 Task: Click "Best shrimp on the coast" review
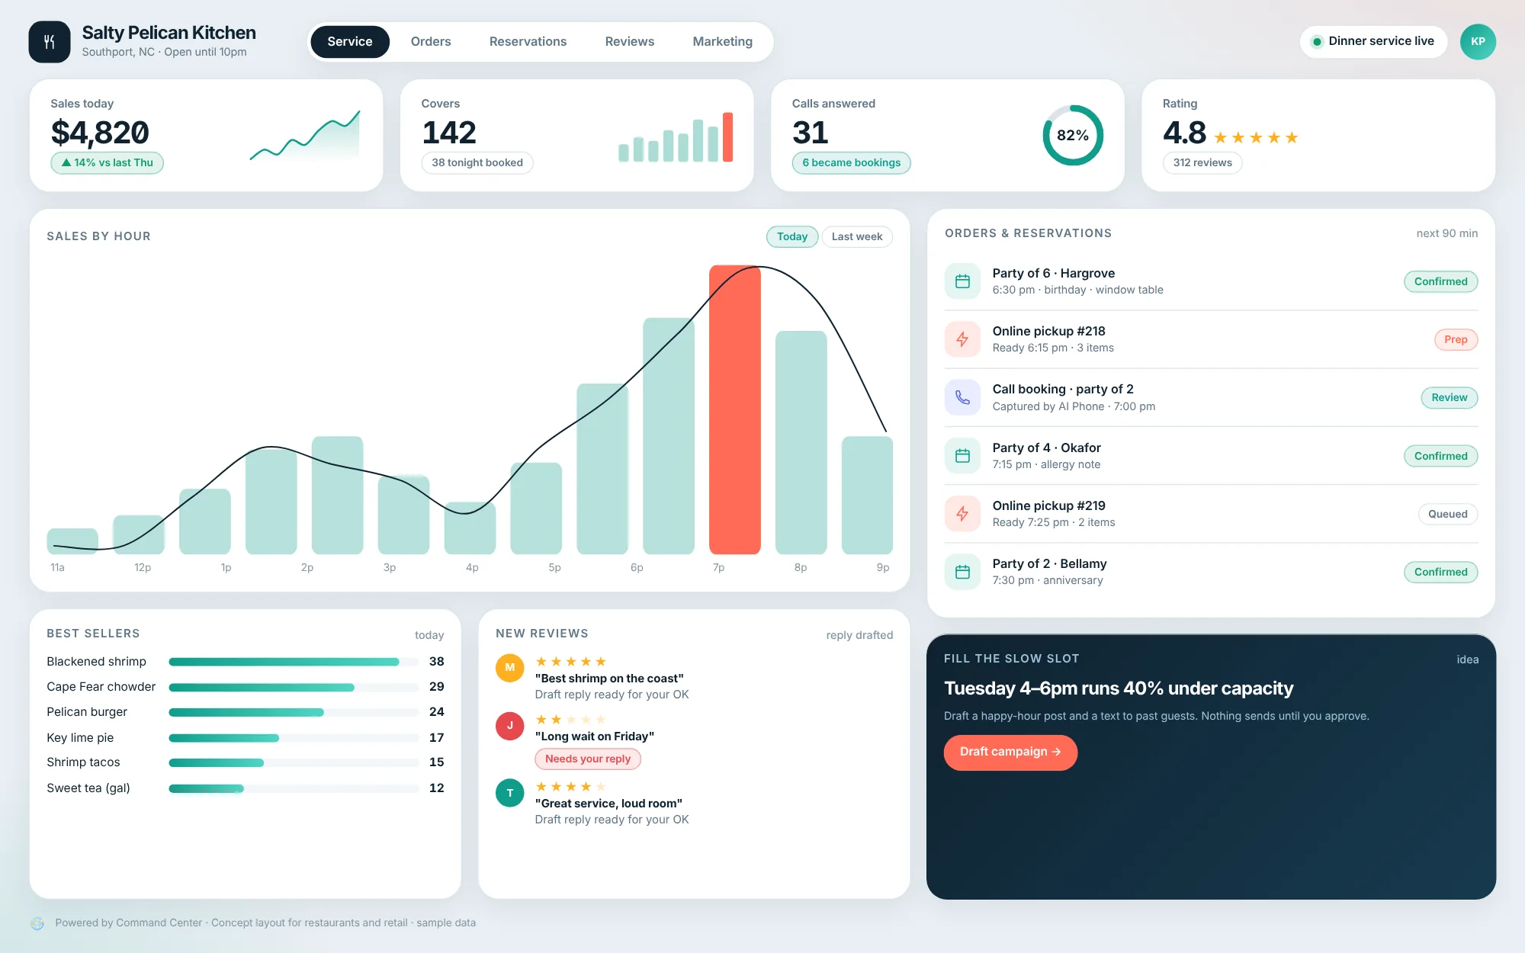pos(609,679)
